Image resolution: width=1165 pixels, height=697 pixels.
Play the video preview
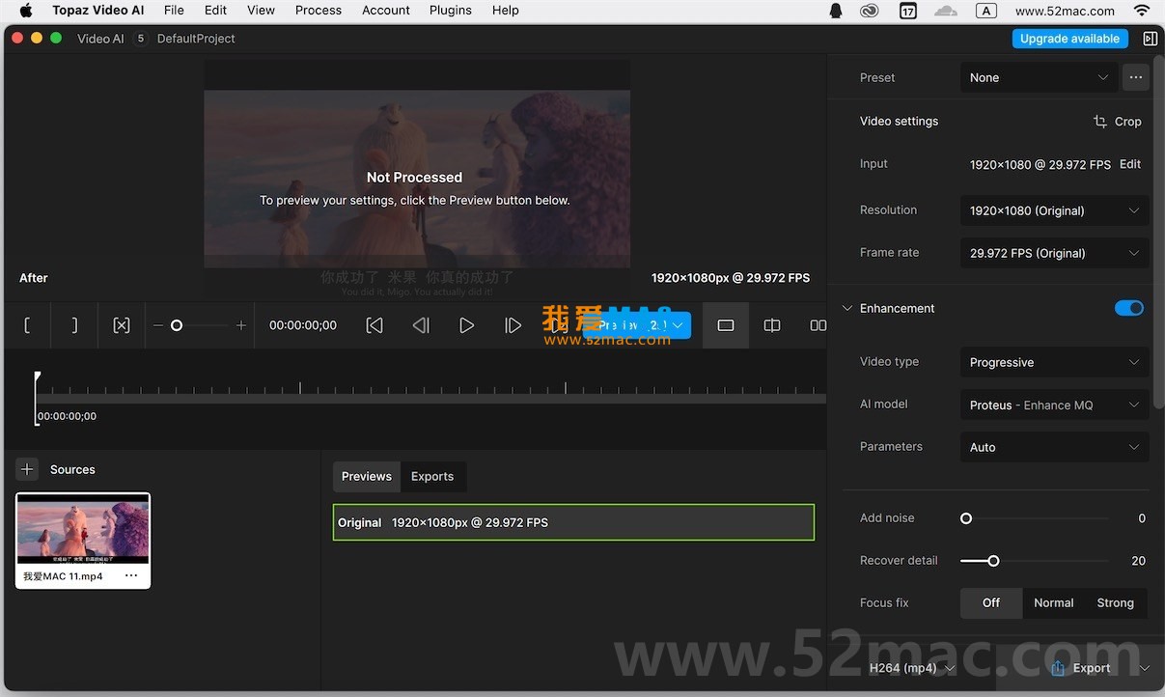coord(467,325)
